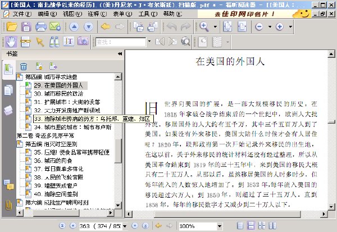Select the text selection tool
This screenshot has width=337, height=232.
(69, 41)
